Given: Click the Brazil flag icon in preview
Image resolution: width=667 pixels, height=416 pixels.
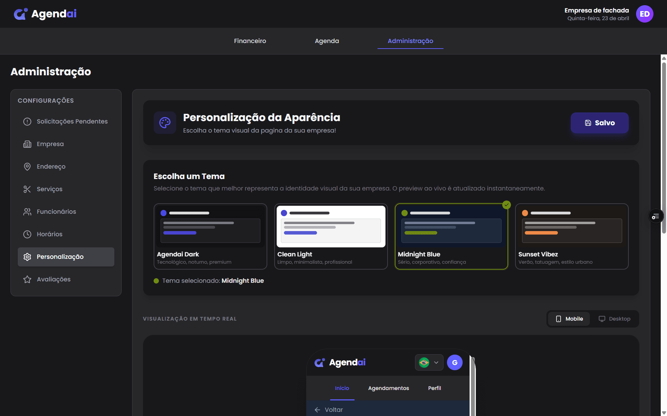Looking at the screenshot, I should [424, 363].
